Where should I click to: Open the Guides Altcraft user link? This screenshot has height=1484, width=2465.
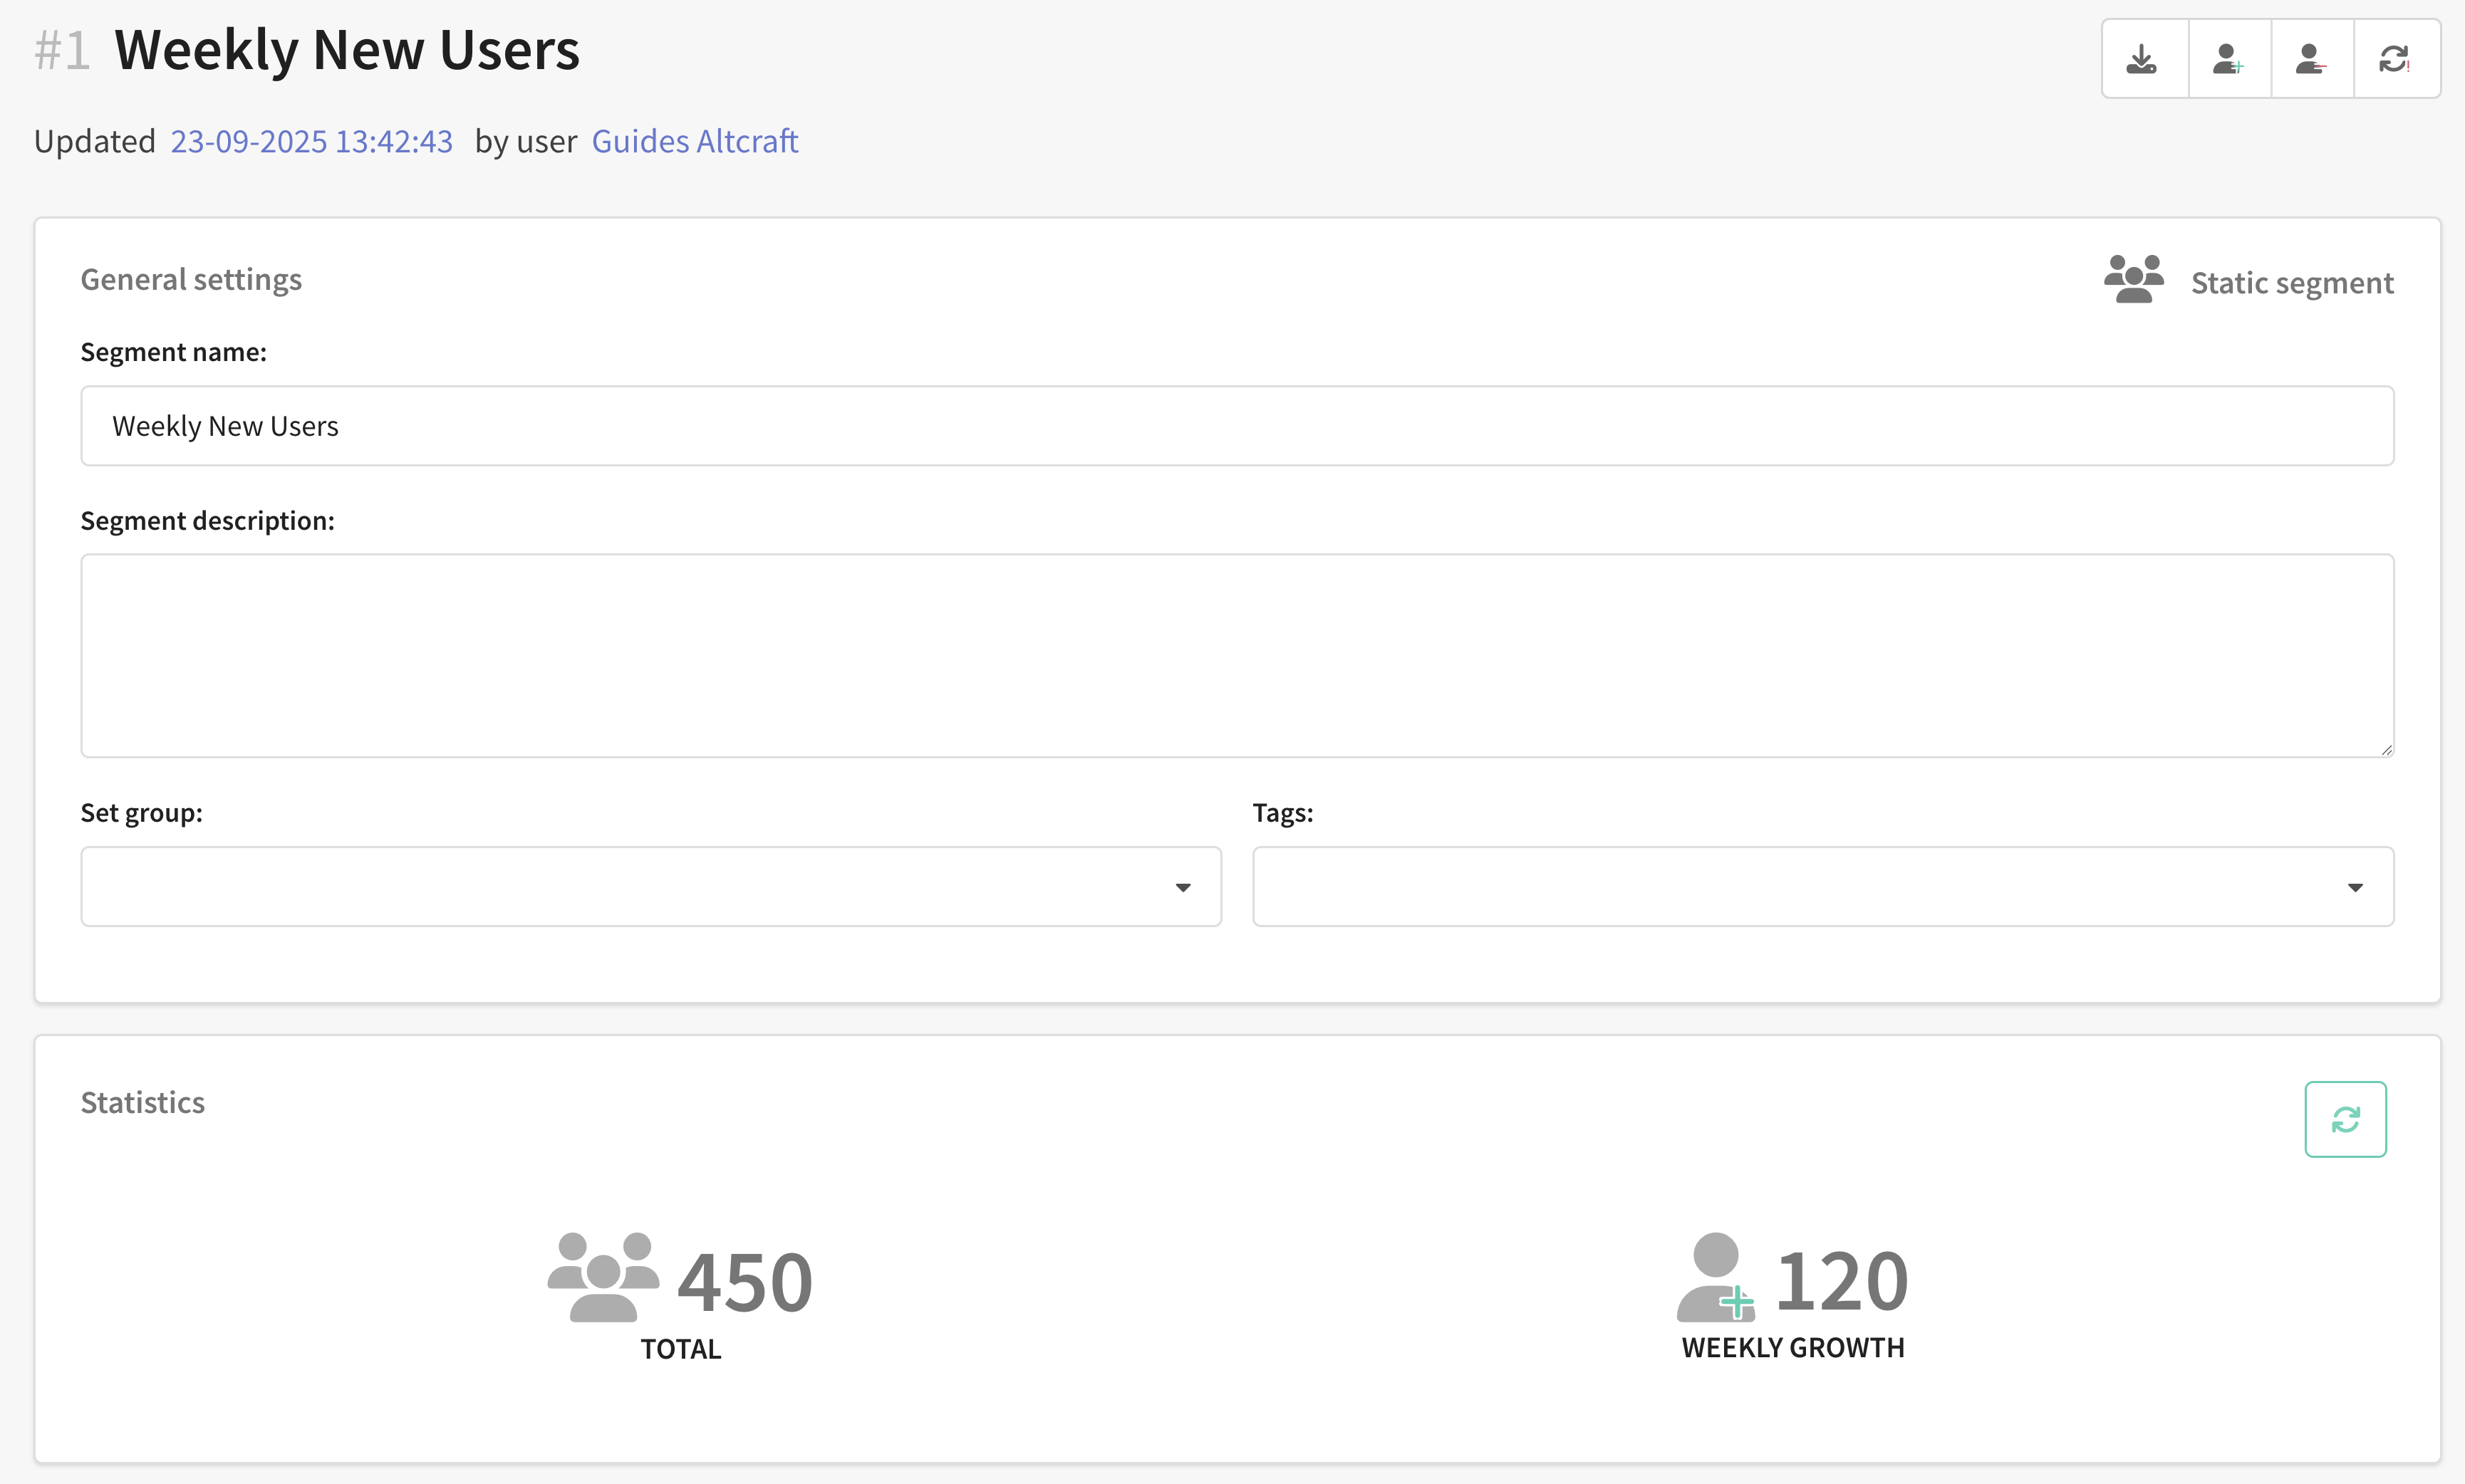[x=695, y=142]
